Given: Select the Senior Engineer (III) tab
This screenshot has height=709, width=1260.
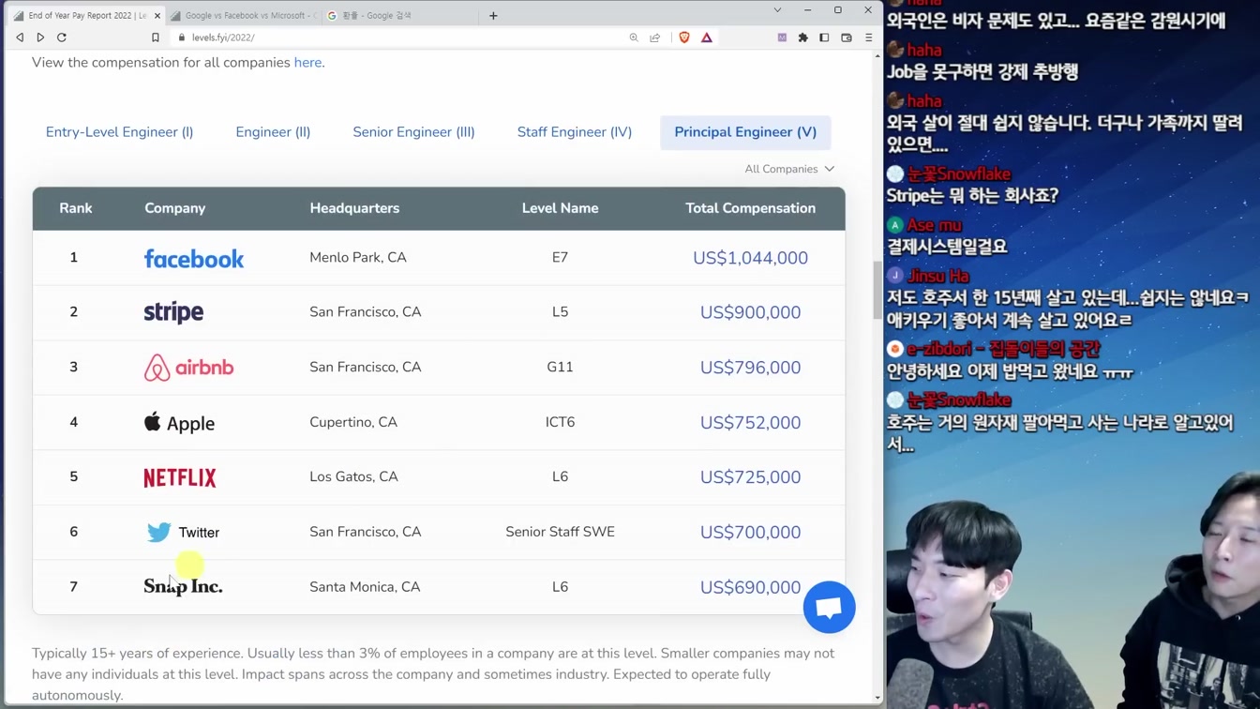Looking at the screenshot, I should [413, 132].
